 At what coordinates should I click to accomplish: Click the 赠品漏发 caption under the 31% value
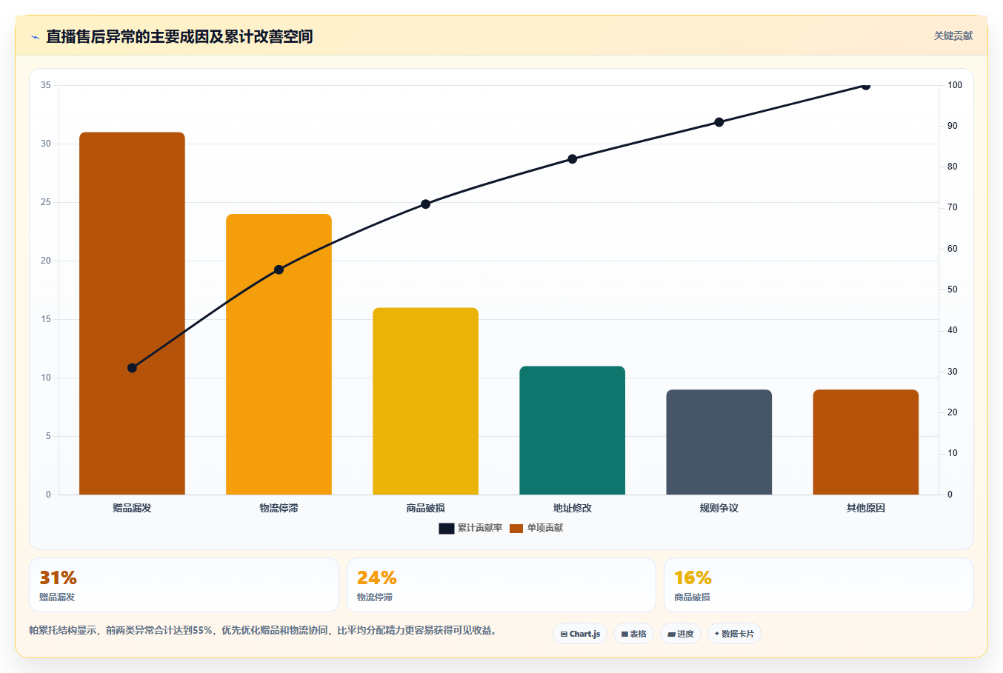coord(57,597)
